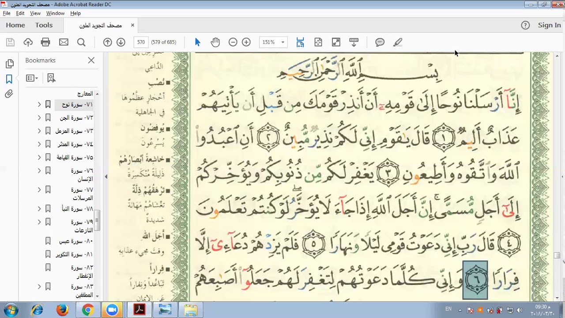Switch to the Home tab
Screen dimensions: 565x318
click(15, 25)
